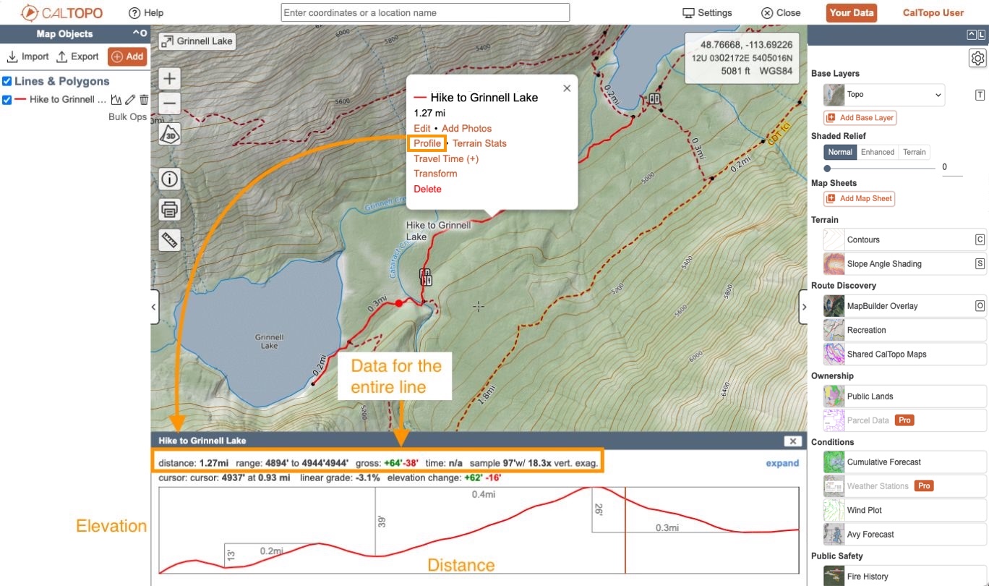Viewport: 989px width, 586px height.
Task: Switch the map to 3D view
Action: [169, 134]
